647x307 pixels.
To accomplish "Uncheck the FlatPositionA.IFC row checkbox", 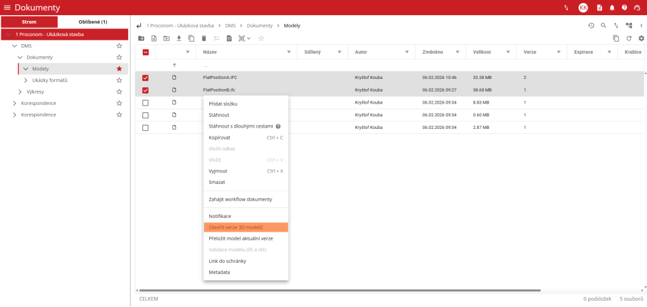I will pyautogui.click(x=145, y=78).
